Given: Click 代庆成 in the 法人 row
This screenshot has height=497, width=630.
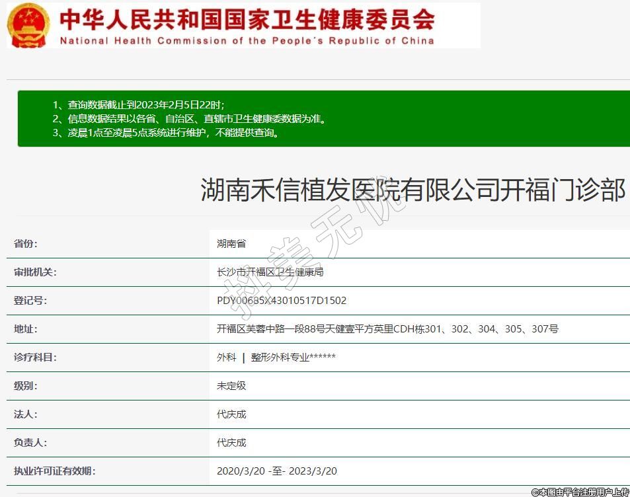Looking at the screenshot, I should click(x=231, y=414).
